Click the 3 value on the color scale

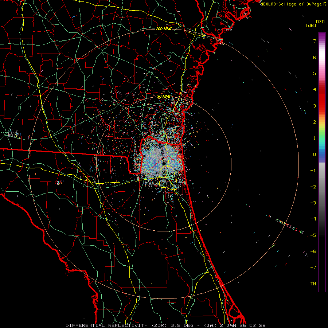(x=315, y=106)
